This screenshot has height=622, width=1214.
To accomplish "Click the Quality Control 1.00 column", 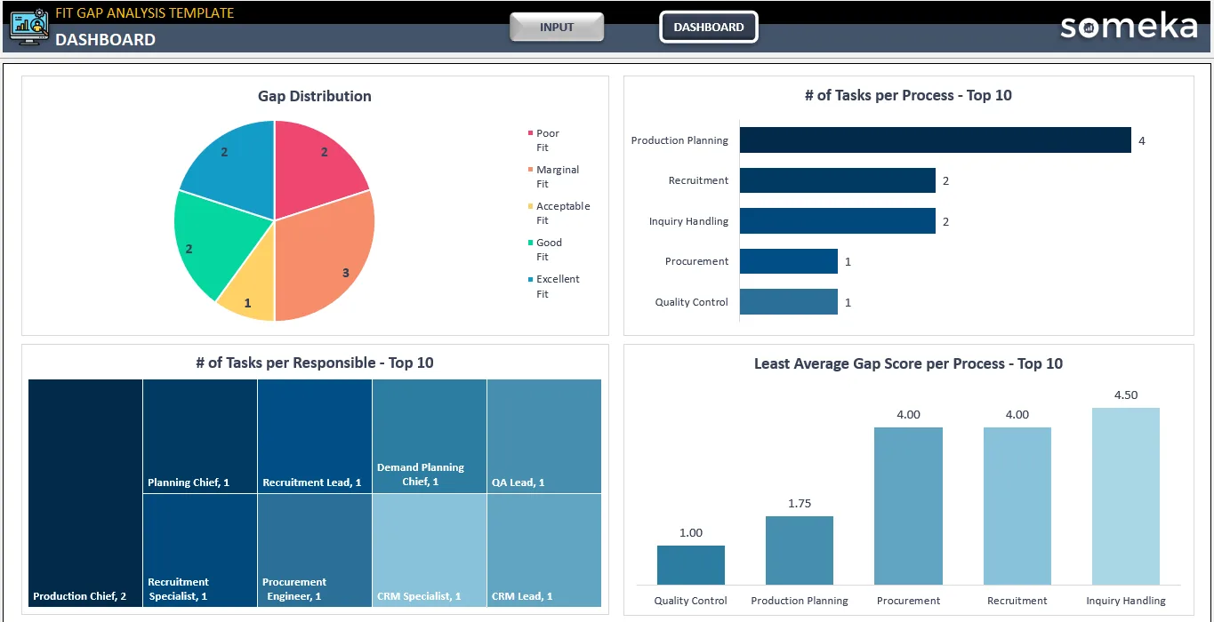I will pos(691,564).
